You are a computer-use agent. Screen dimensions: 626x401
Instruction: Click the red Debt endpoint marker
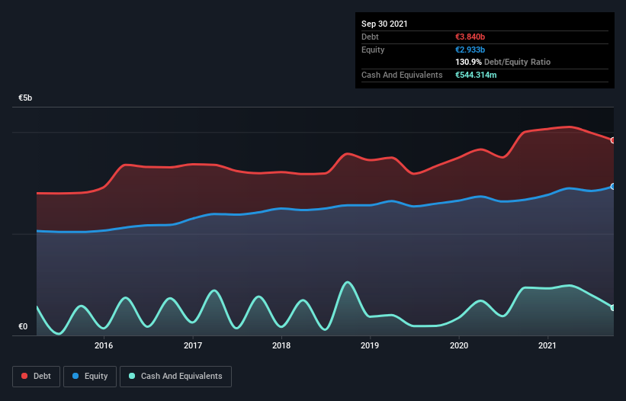tap(613, 140)
